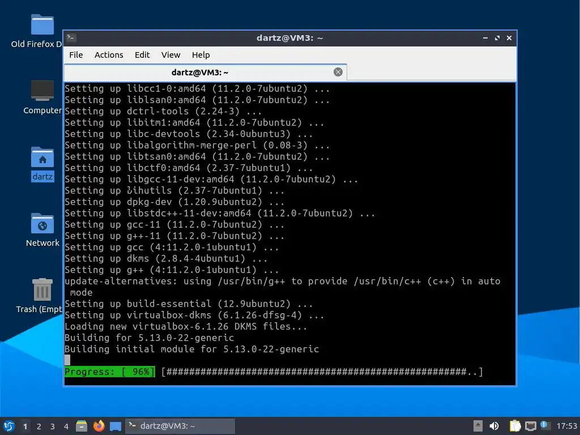Click the 'Setting up liblsan0:amd64' line
Viewport: 580px width, 435px height.
click(x=197, y=100)
